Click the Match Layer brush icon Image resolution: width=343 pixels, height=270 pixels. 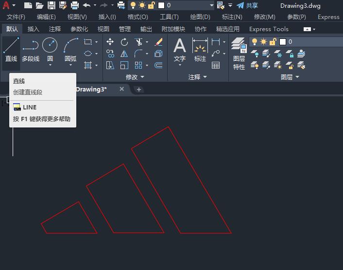coord(301,65)
